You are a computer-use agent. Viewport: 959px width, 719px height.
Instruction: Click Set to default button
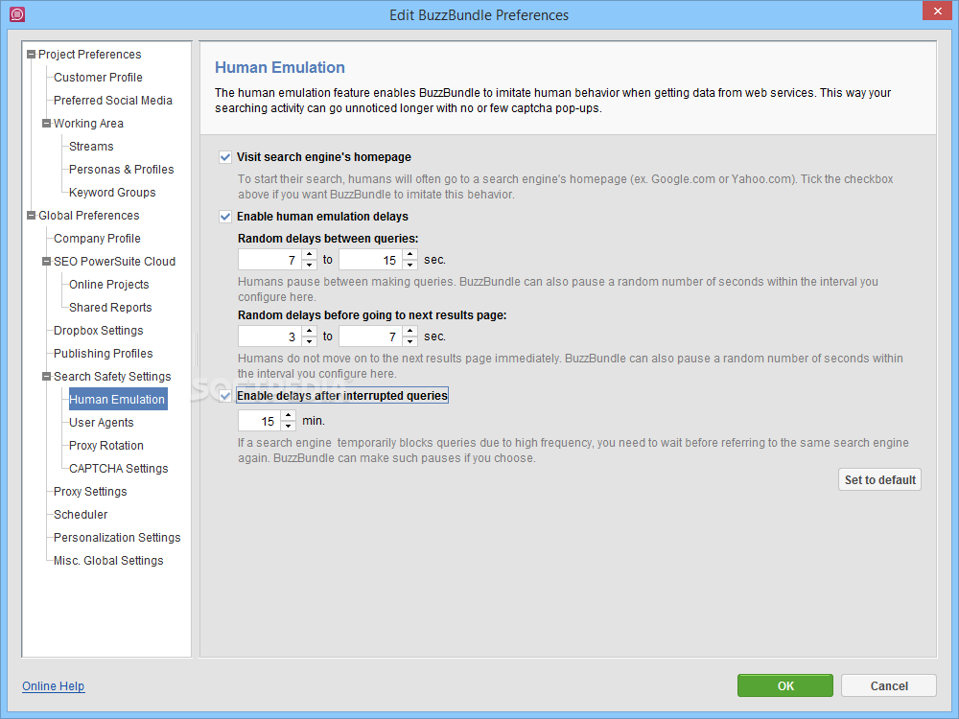879,480
